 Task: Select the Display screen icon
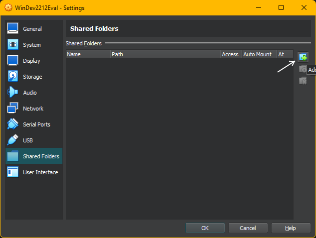coord(13,60)
